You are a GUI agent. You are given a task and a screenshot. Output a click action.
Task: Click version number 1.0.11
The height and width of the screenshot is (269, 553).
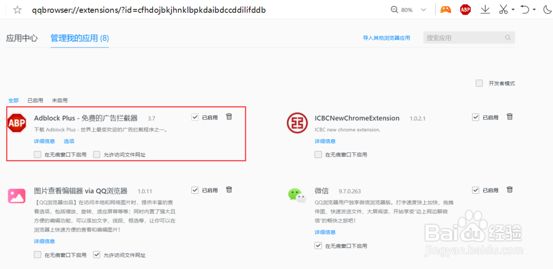144,192
